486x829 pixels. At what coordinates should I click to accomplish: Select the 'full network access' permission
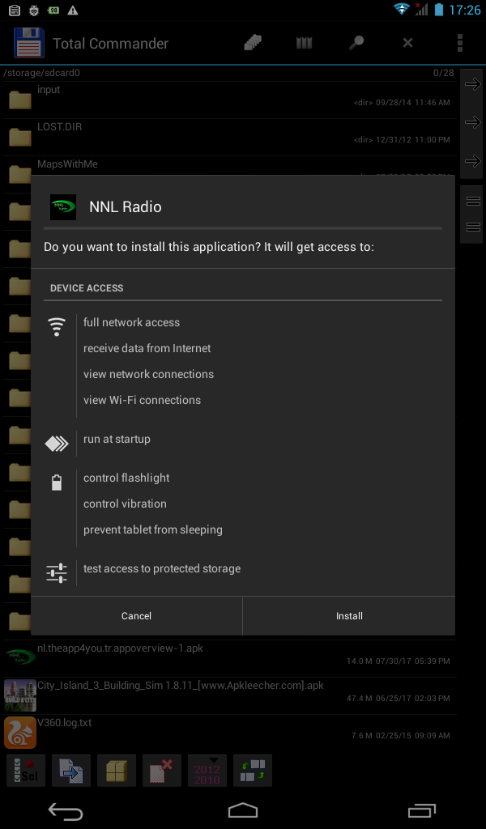(x=132, y=322)
